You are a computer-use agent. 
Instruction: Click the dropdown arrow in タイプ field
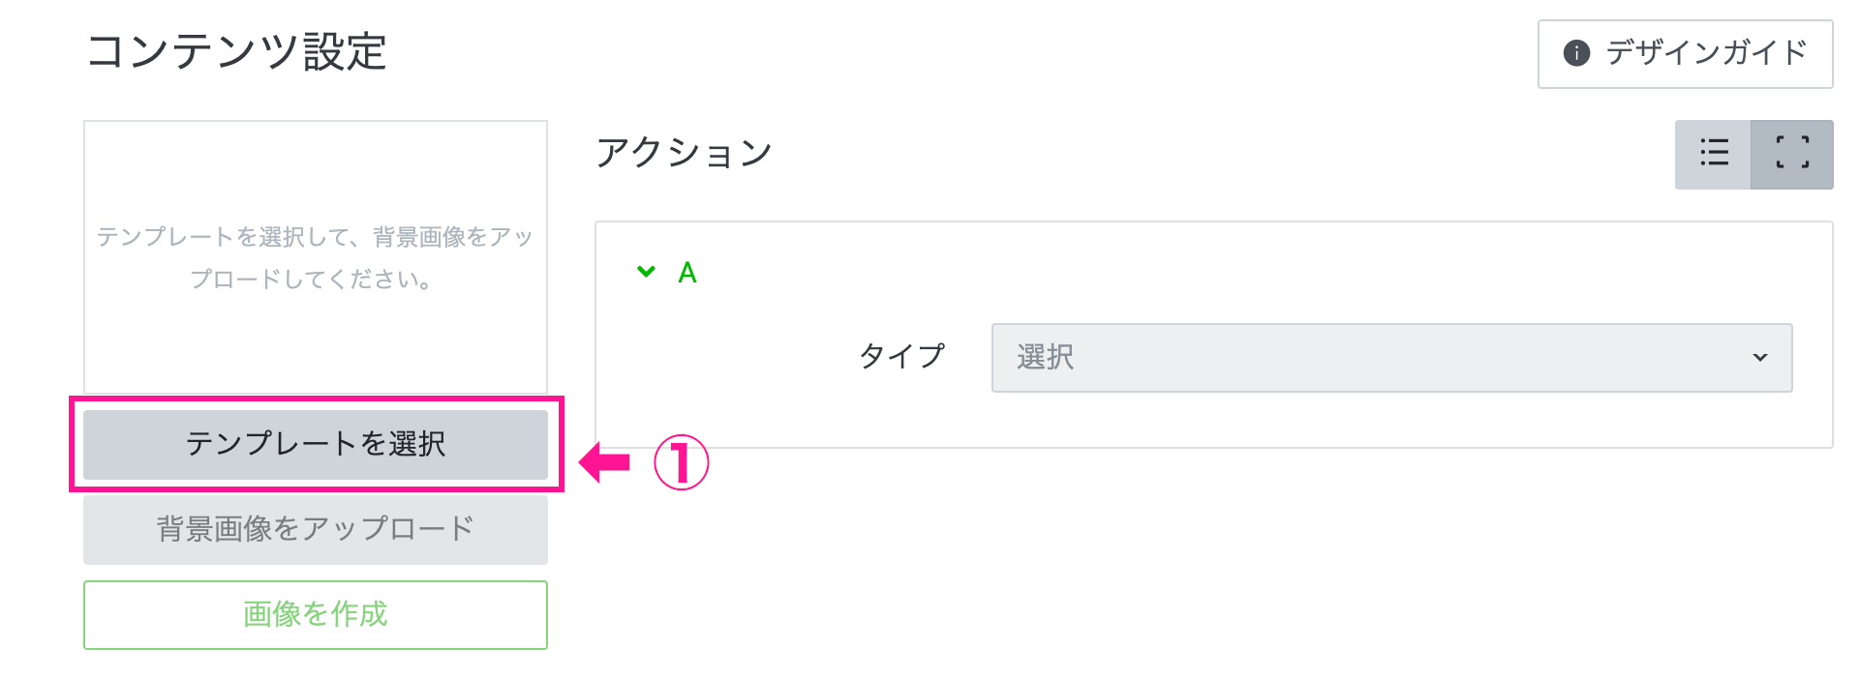click(x=1759, y=358)
